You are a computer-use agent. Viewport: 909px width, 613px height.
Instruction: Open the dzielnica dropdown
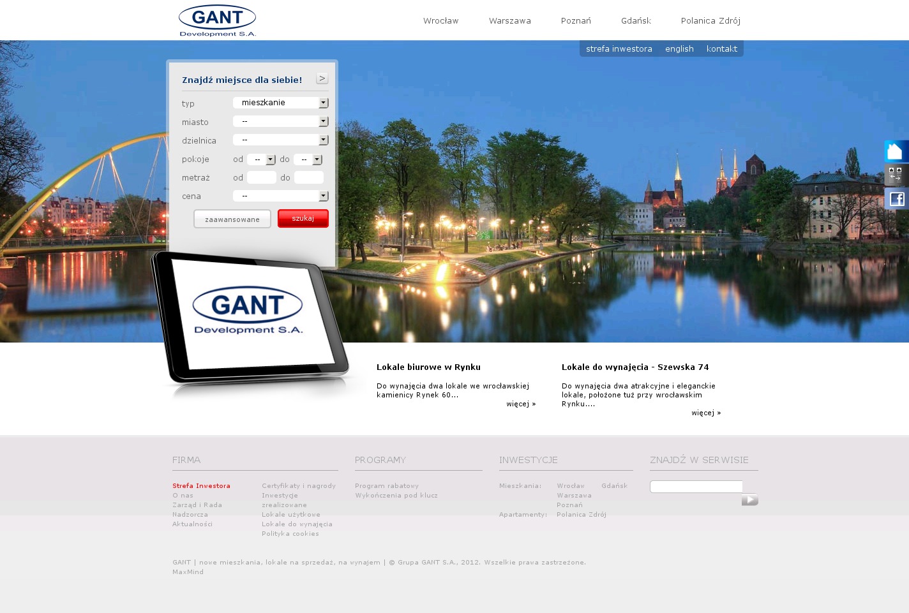tap(280, 140)
